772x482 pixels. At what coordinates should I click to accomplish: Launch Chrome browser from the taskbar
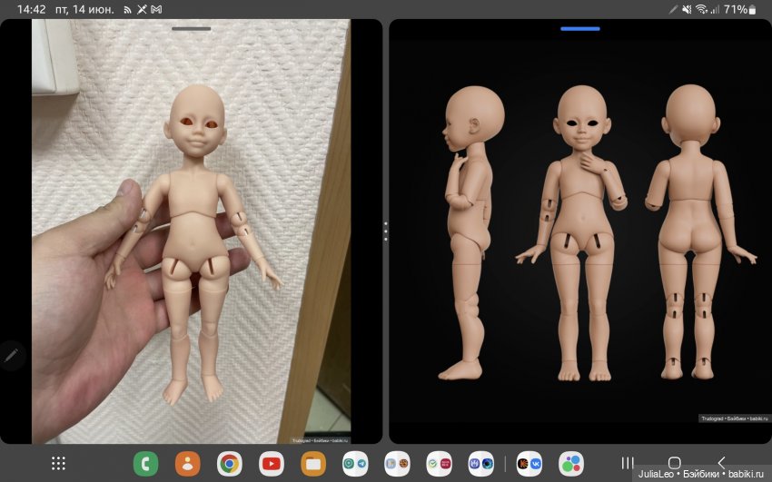(230, 463)
